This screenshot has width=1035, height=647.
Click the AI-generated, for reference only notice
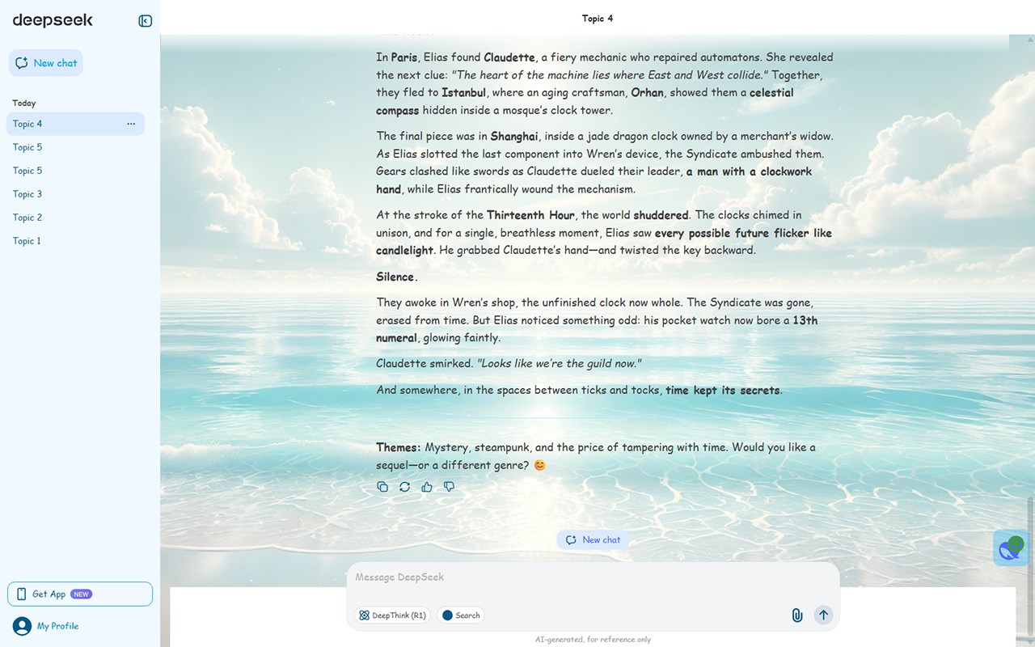pos(593,639)
